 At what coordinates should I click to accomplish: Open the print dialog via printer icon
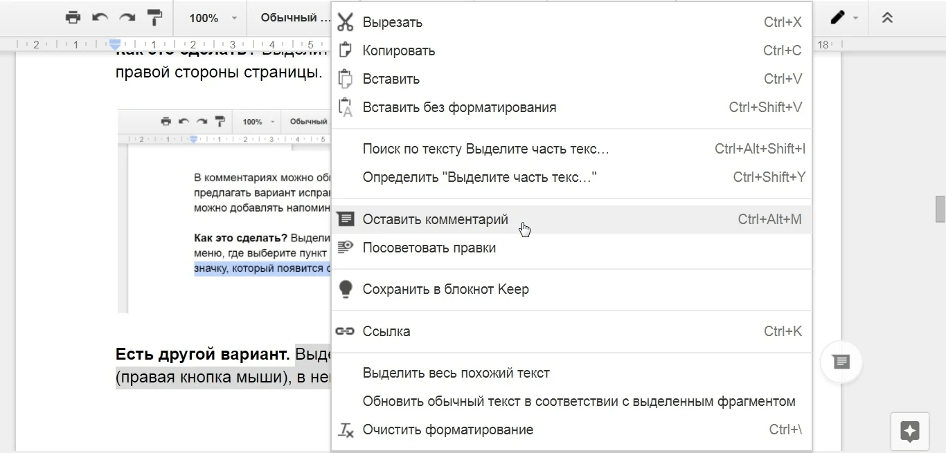point(73,17)
